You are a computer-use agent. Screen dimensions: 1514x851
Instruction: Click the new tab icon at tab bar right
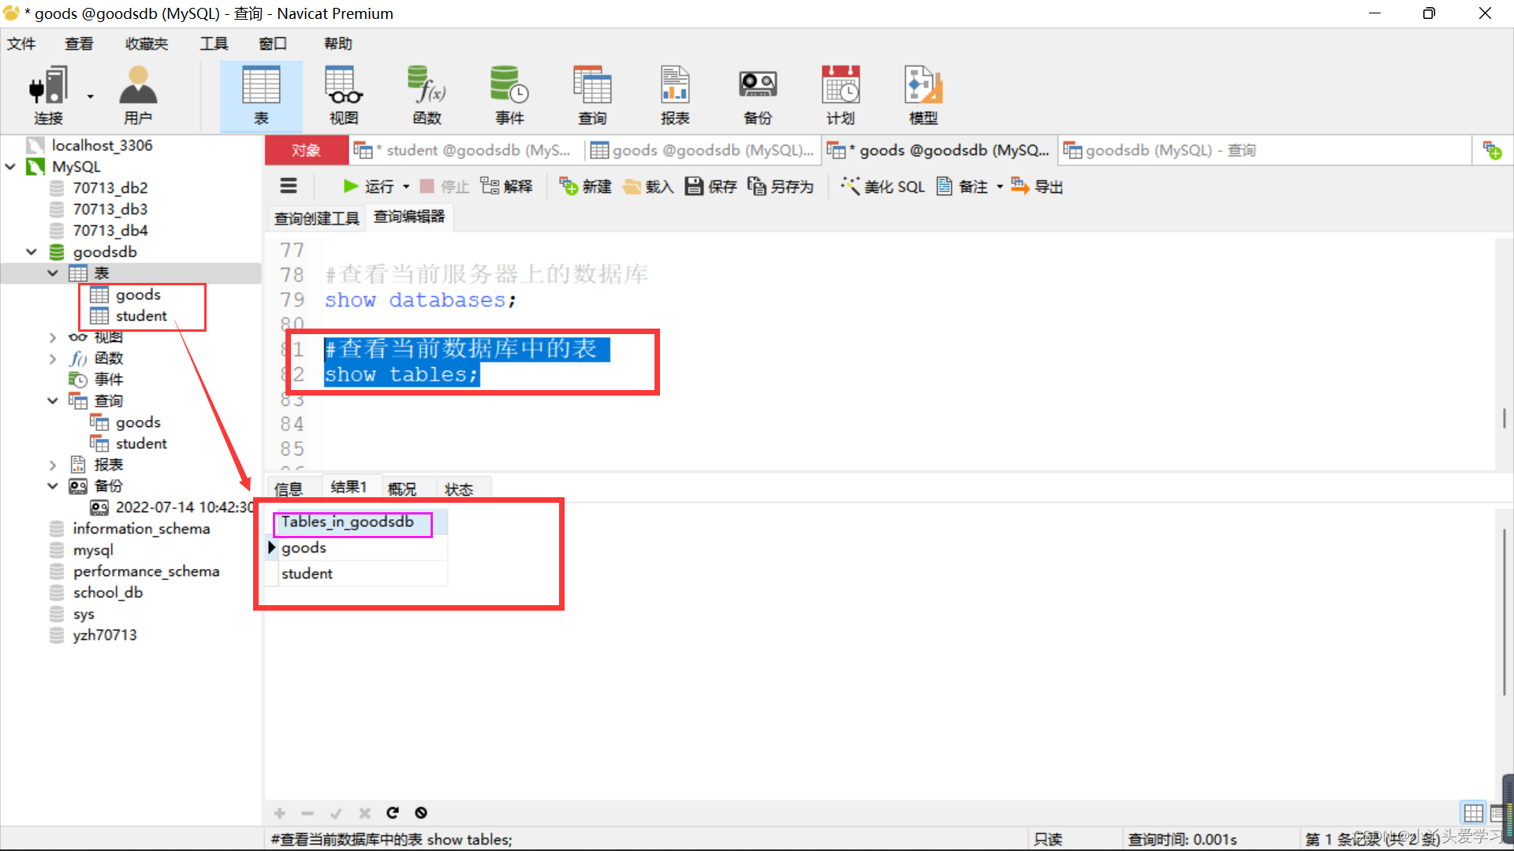1492,150
